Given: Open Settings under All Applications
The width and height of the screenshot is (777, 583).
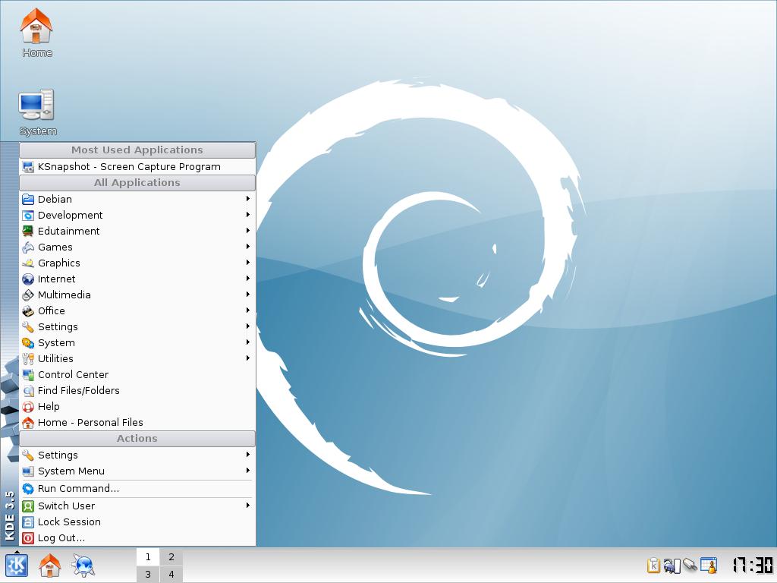Looking at the screenshot, I should point(137,326).
